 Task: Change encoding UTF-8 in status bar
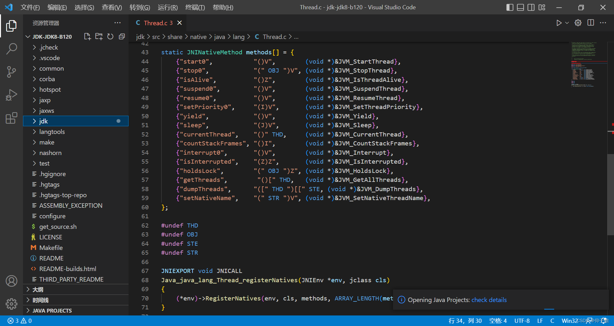[522, 321]
